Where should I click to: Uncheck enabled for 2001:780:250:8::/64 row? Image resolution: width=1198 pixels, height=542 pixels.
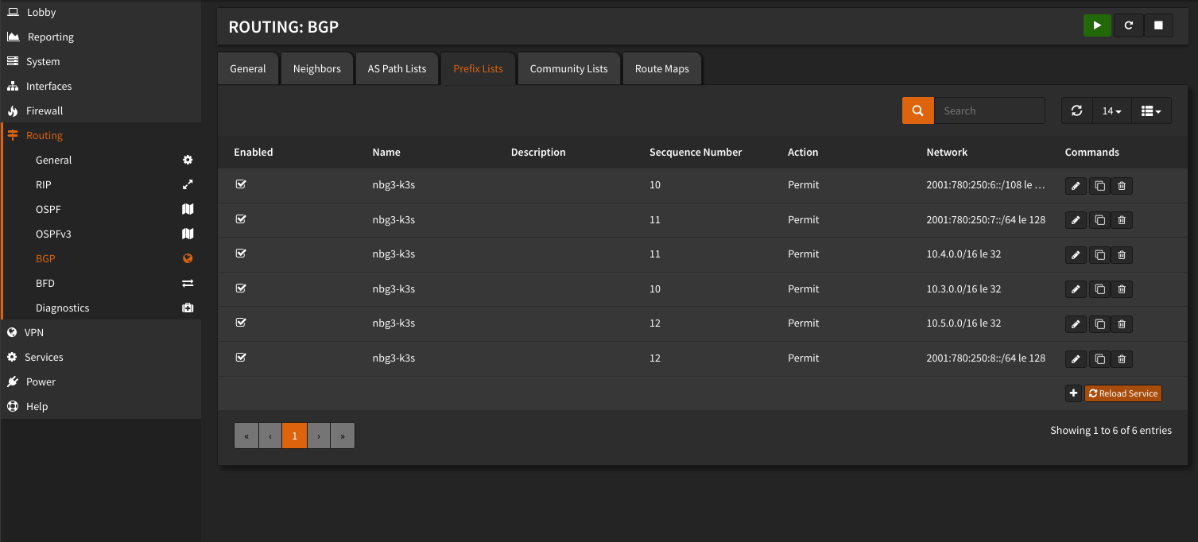tap(241, 358)
